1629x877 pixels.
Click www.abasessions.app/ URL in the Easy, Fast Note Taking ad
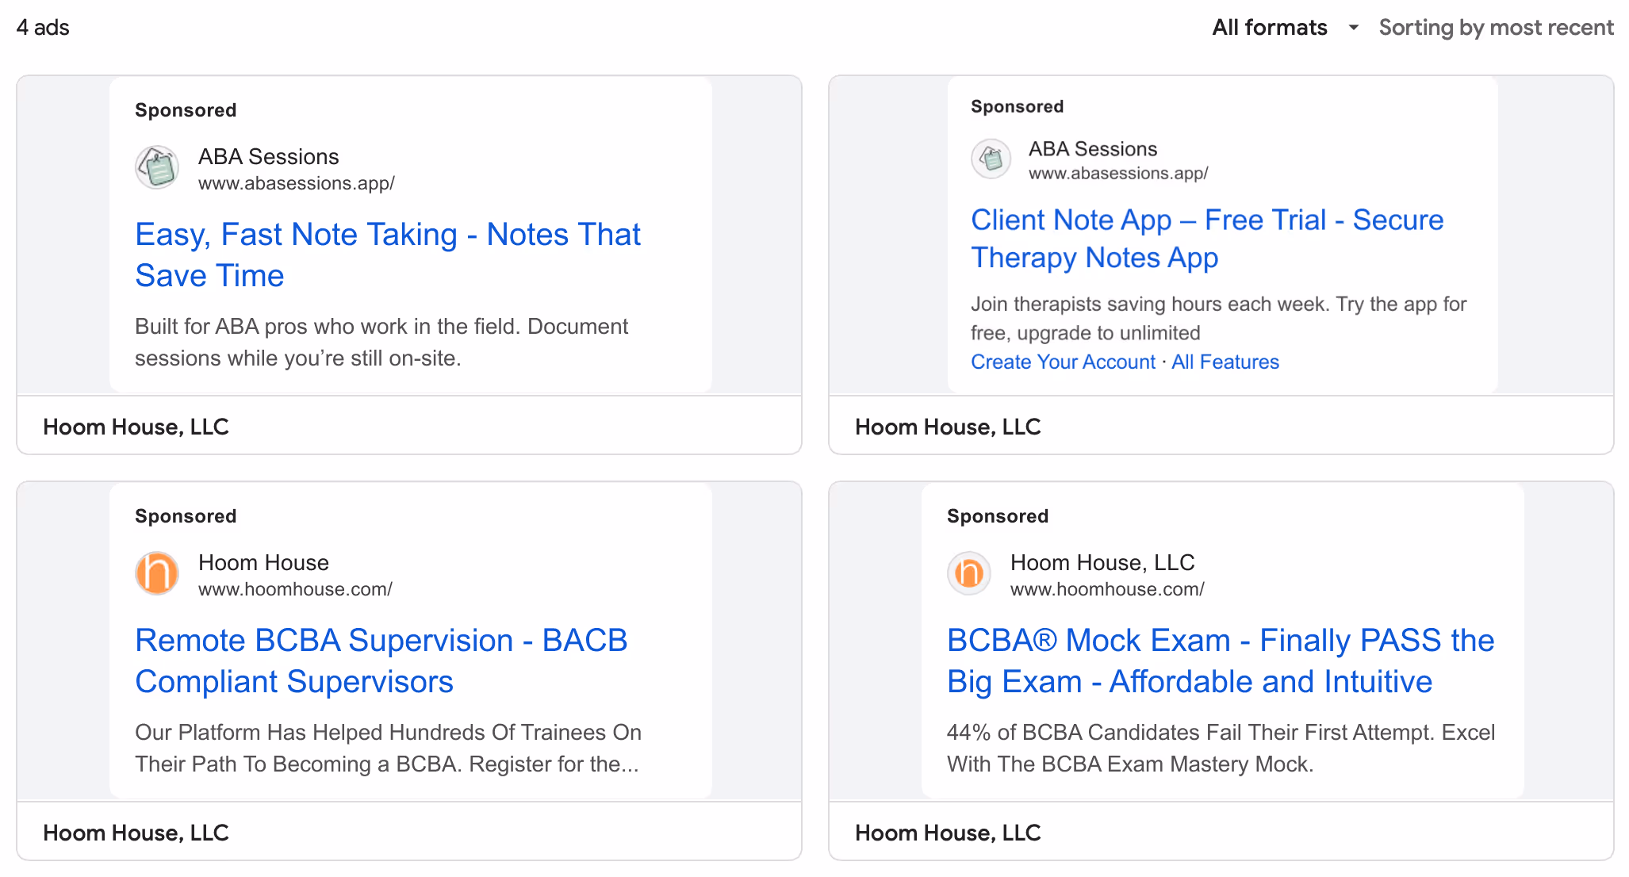coord(297,183)
